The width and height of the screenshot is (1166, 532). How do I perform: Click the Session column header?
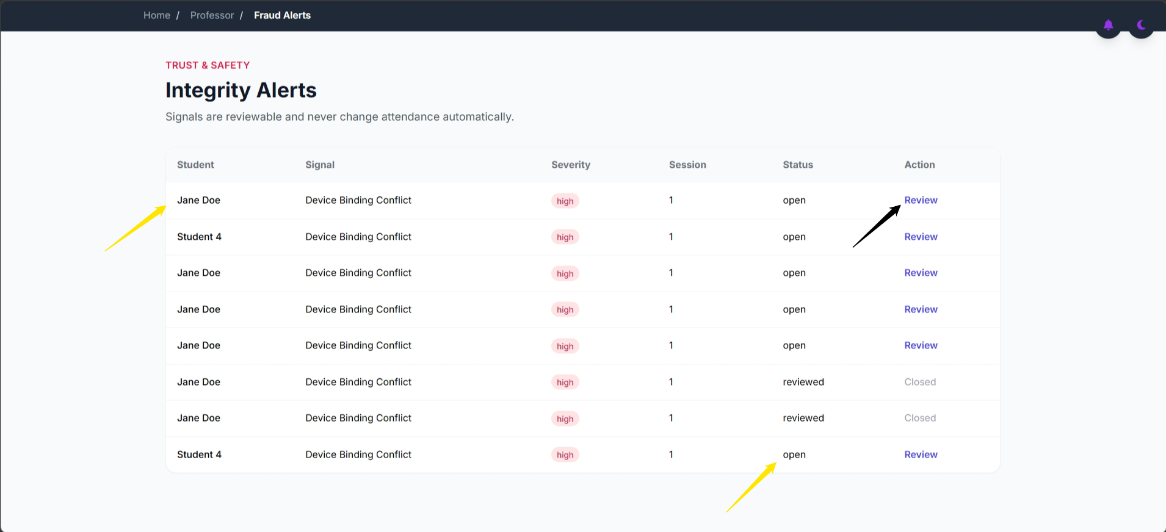point(687,165)
